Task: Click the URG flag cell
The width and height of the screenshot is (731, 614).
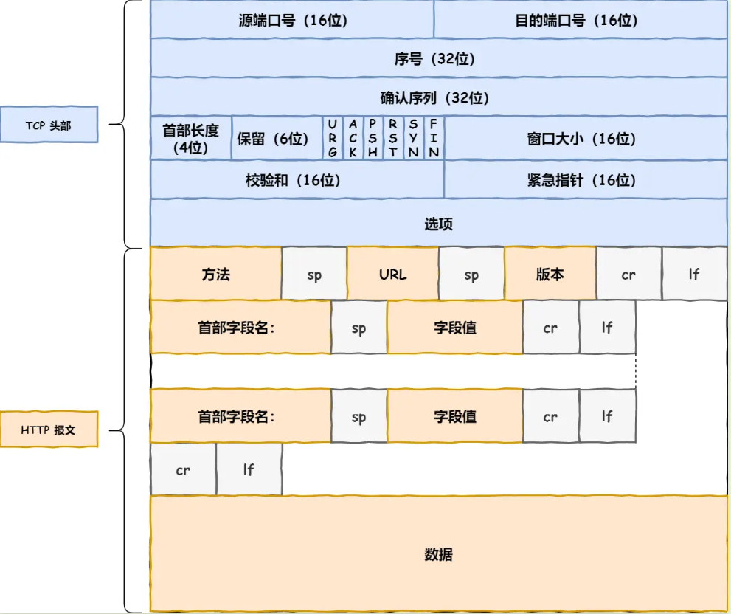Action: click(x=333, y=138)
